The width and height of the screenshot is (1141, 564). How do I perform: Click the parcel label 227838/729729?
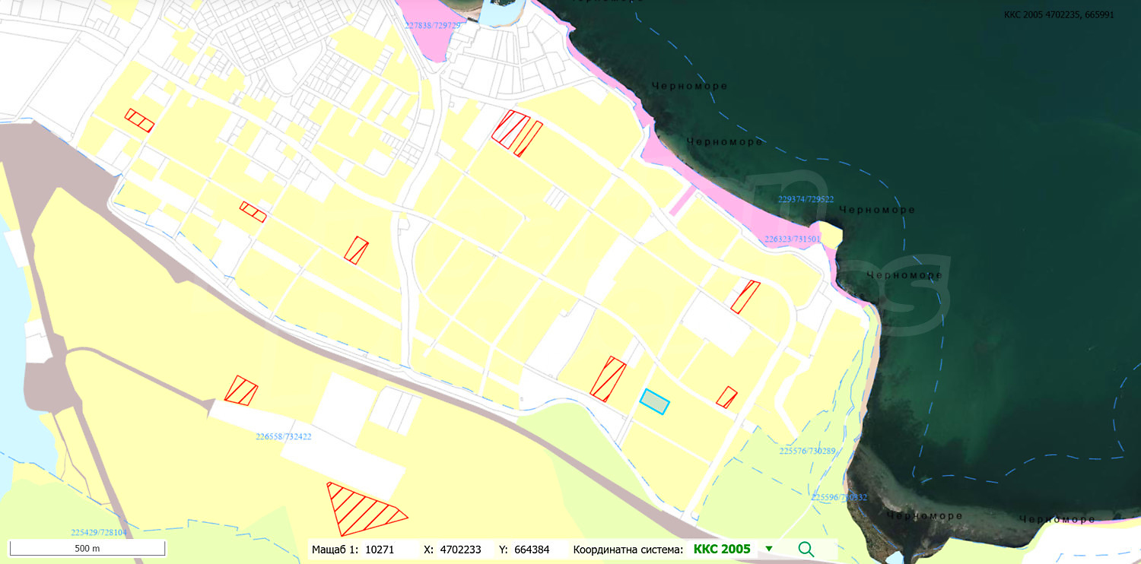tap(433, 25)
